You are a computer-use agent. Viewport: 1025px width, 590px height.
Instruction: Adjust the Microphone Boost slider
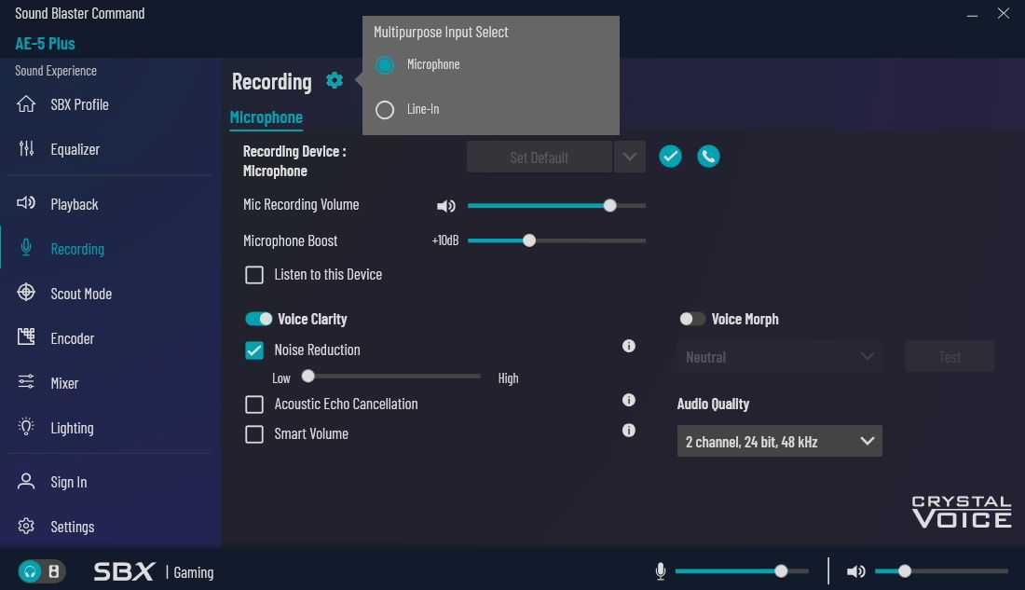[x=556, y=240]
